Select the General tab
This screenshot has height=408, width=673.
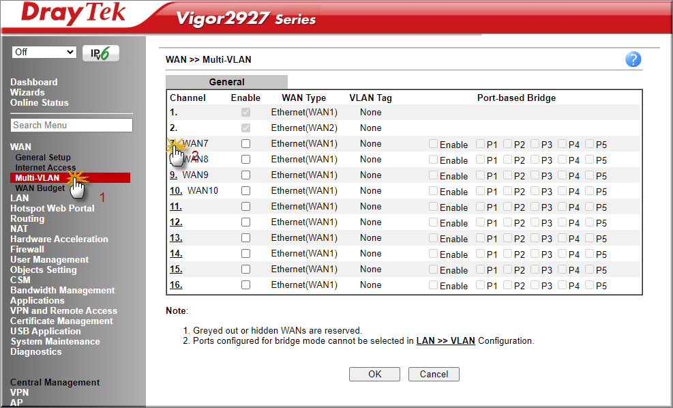(226, 82)
